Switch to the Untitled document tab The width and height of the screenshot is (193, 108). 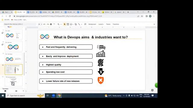(45, 12)
